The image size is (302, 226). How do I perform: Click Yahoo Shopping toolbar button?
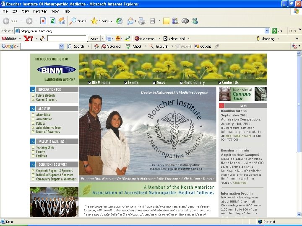click(x=266, y=39)
